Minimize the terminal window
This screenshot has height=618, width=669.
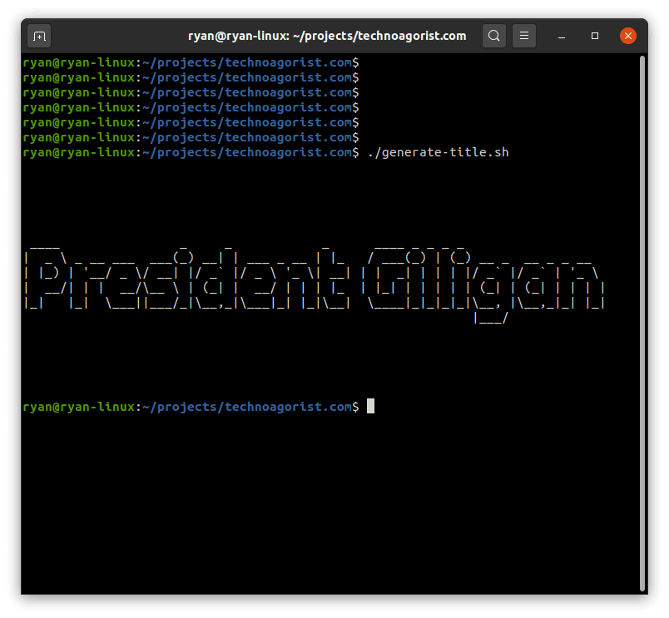(562, 36)
